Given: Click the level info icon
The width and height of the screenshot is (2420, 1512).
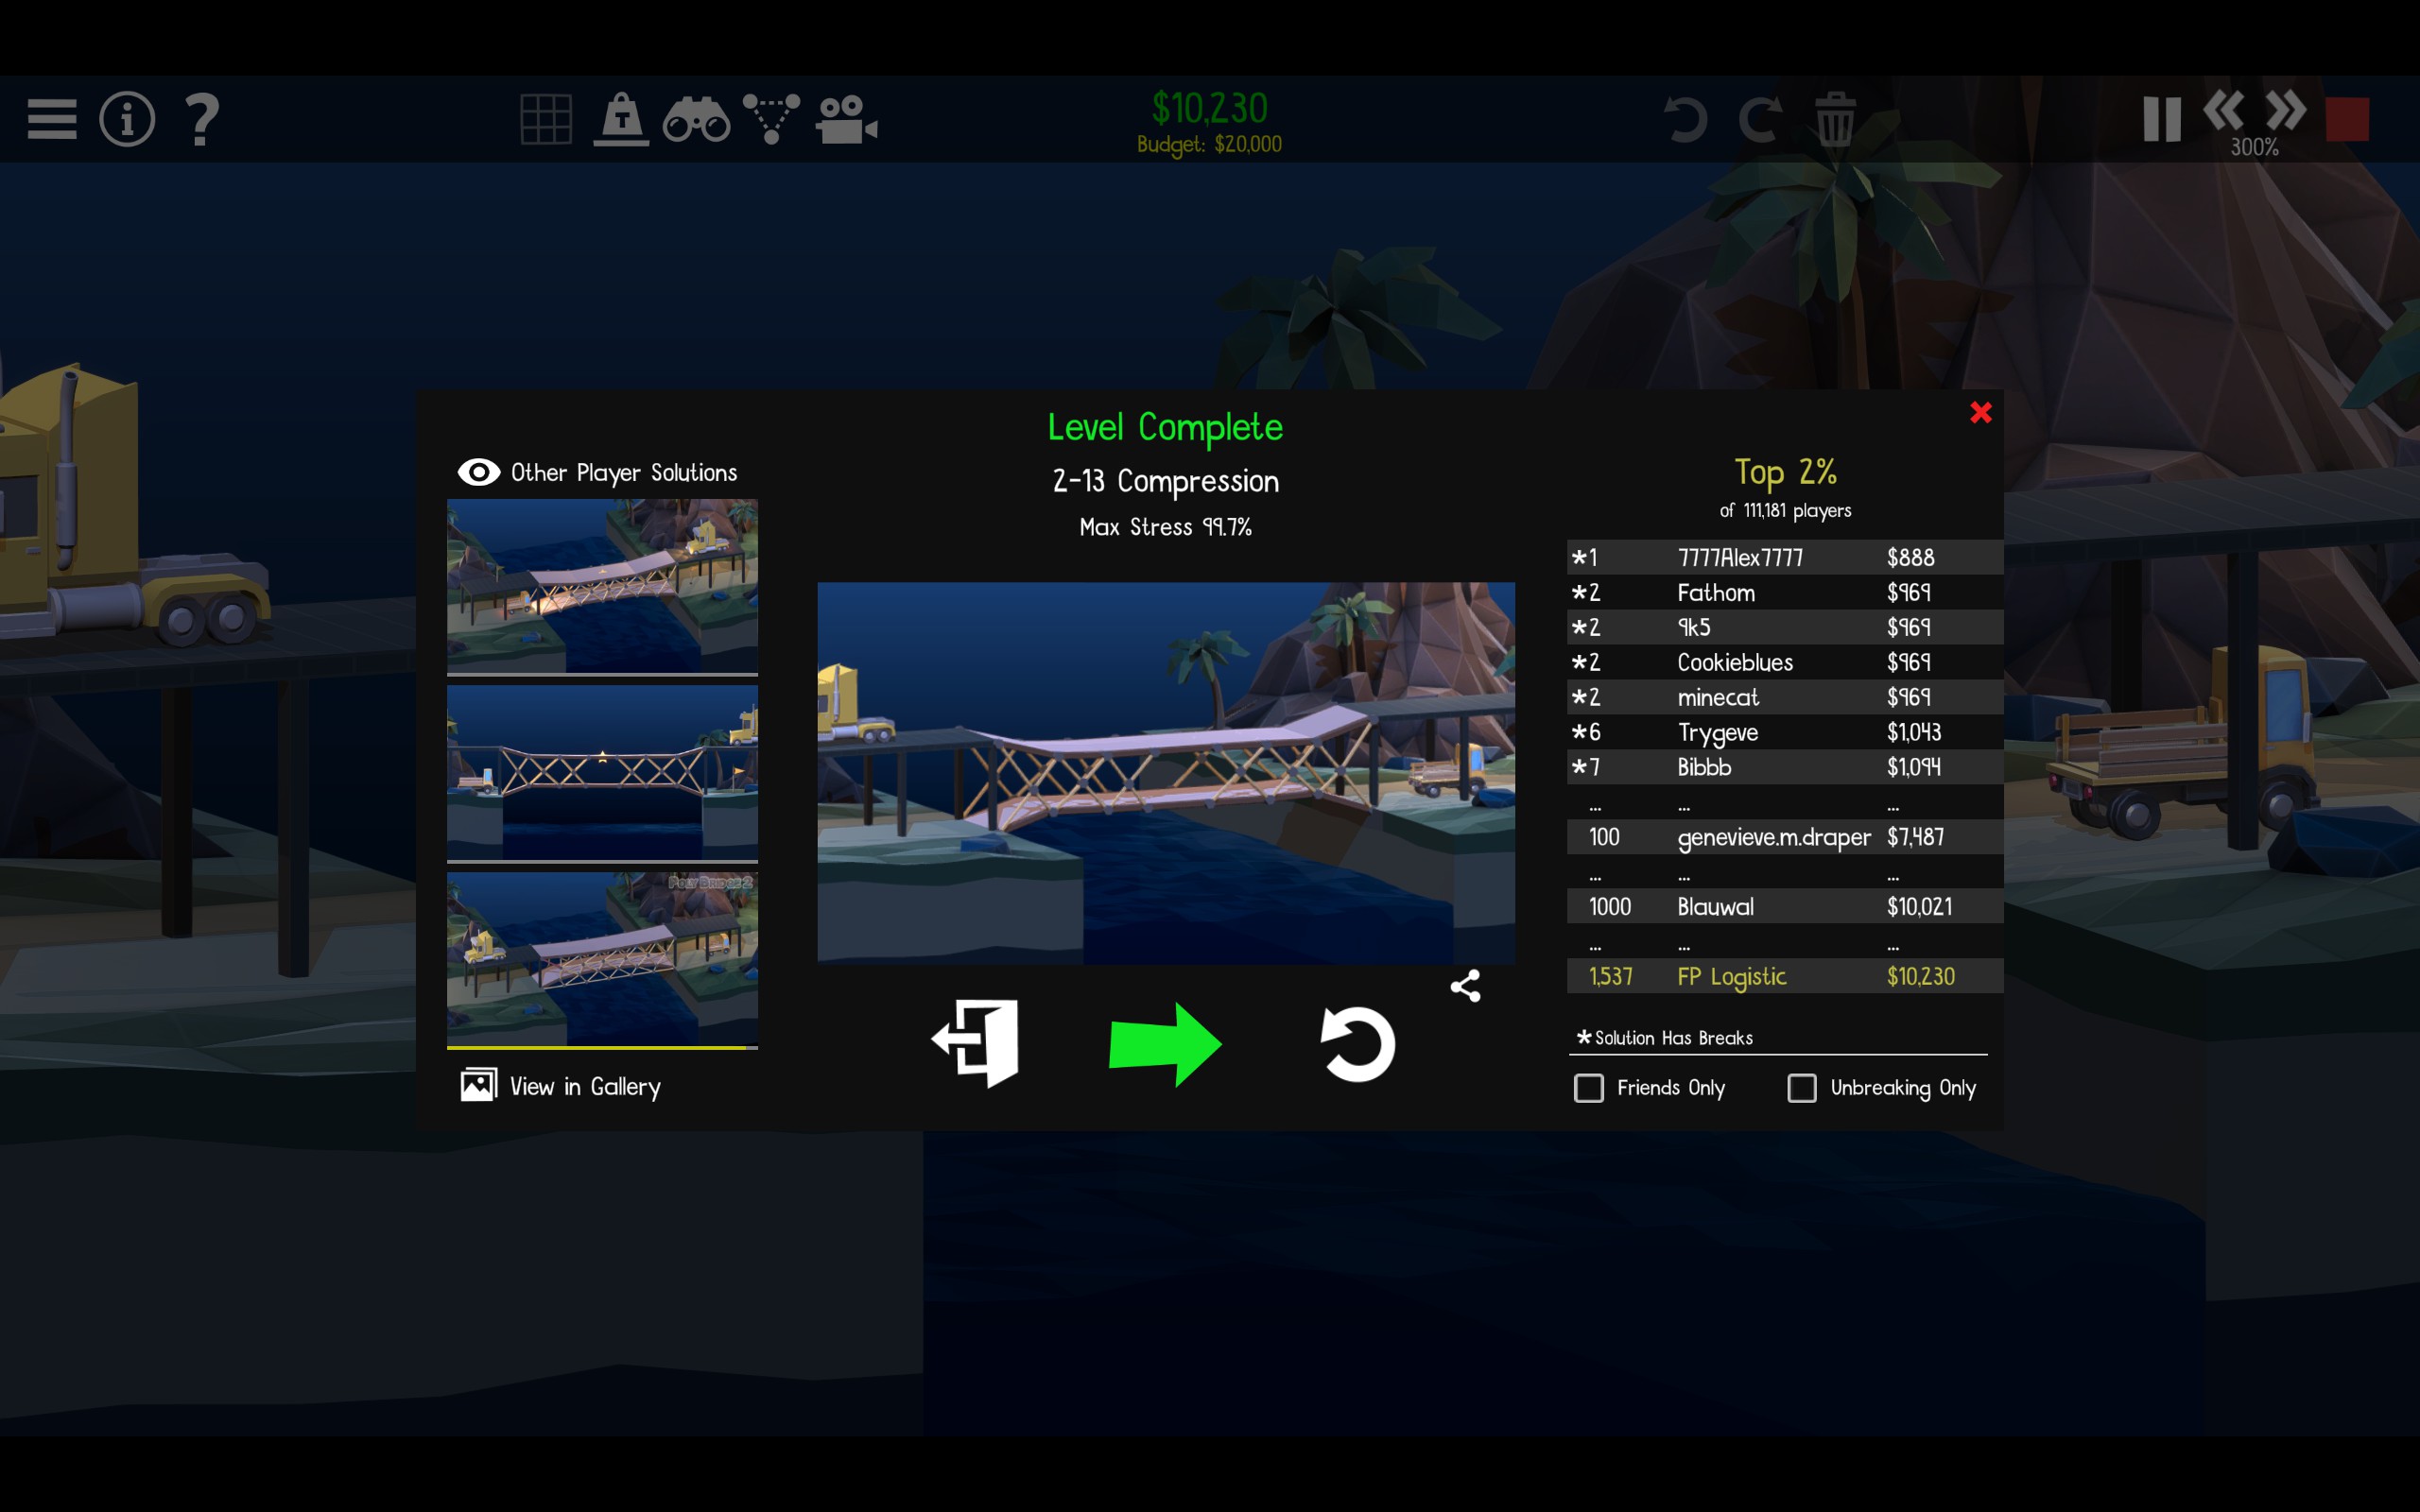Looking at the screenshot, I should 127,119.
